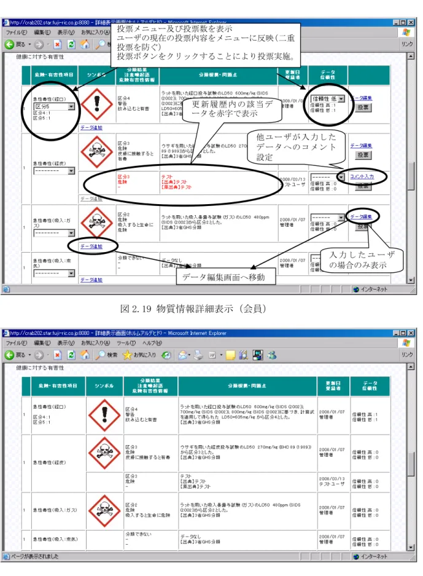Image resolution: width=423 pixels, height=576 pixels.
Task: Click インターネット zone icon in lower status bar
Action: pos(356,556)
